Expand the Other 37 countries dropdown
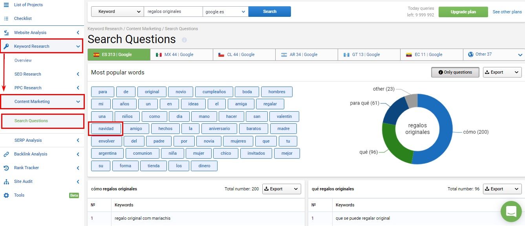Screen dimensions: 525x226 pyautogui.click(x=494, y=54)
